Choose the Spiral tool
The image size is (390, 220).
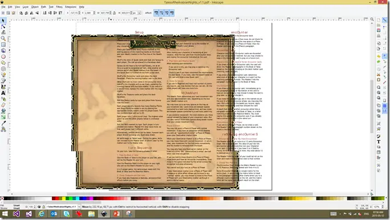pyautogui.click(x=3, y=69)
